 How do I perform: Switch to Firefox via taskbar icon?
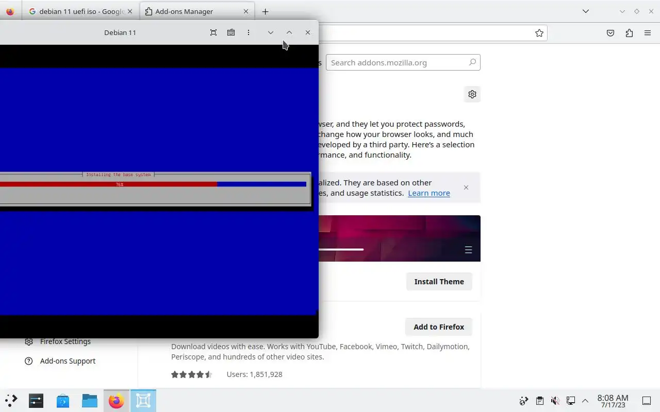(117, 400)
